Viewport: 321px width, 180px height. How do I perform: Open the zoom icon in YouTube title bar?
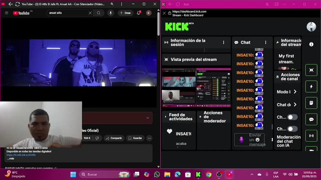click(112, 4)
